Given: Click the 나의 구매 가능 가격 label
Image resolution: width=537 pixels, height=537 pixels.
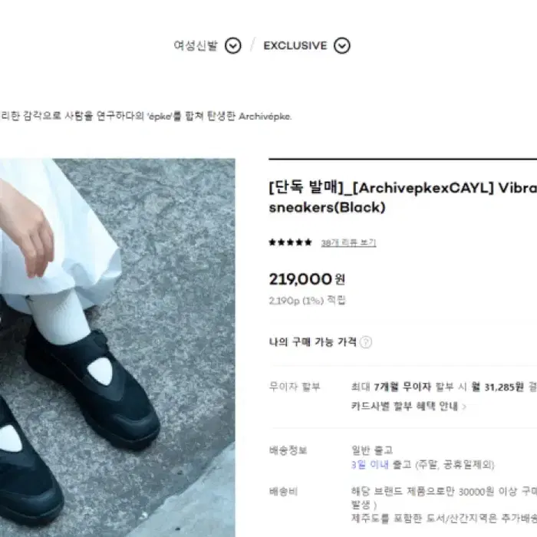Looking at the screenshot, I should (x=313, y=342).
